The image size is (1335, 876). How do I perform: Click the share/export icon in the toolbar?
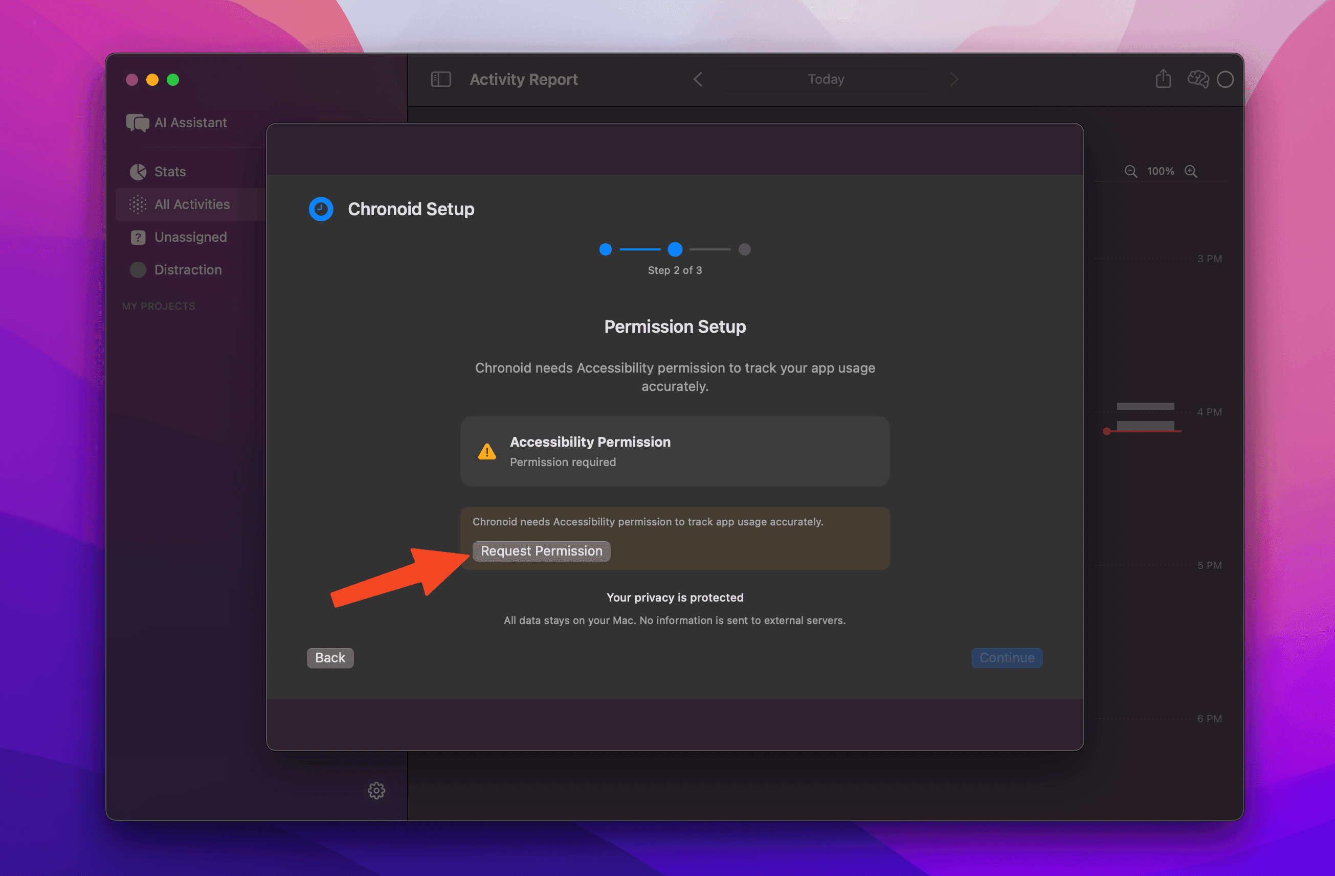pyautogui.click(x=1163, y=79)
